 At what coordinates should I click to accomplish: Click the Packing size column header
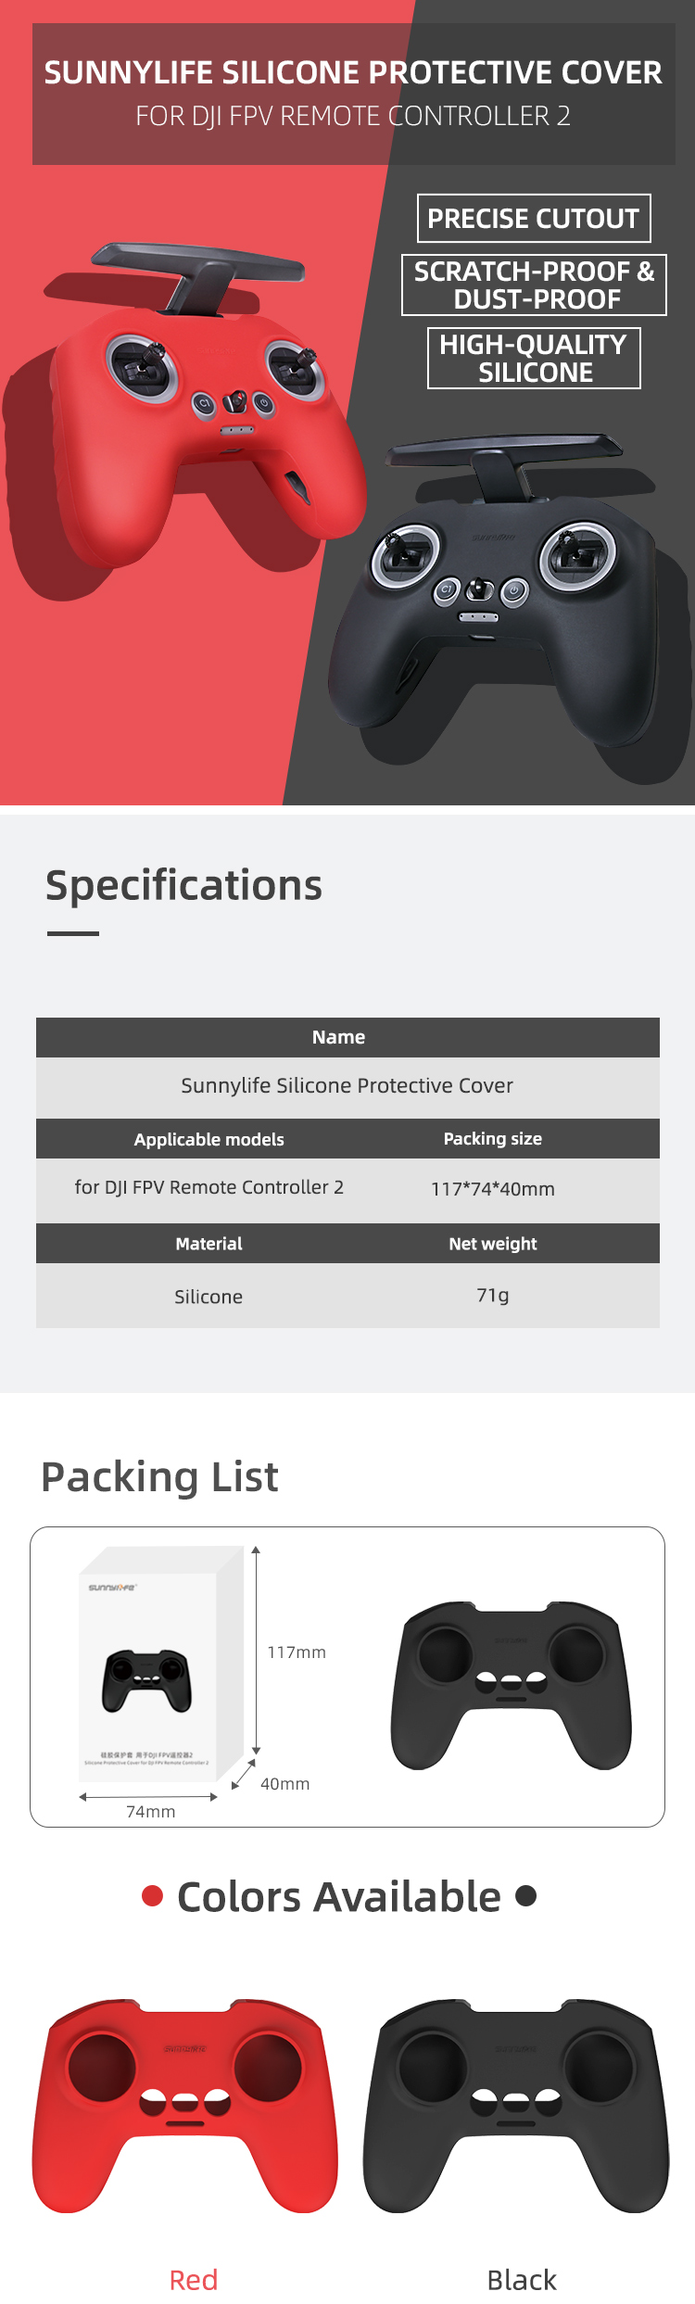coord(492,1139)
